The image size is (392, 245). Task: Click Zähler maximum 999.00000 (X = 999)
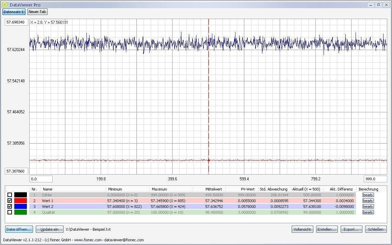(168, 195)
